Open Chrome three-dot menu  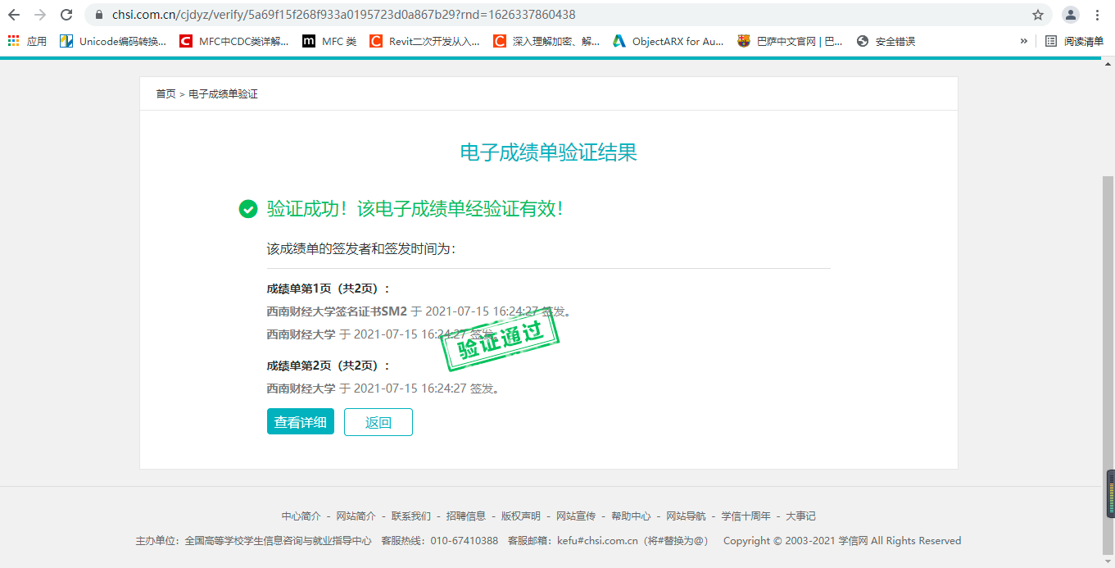pyautogui.click(x=1098, y=15)
